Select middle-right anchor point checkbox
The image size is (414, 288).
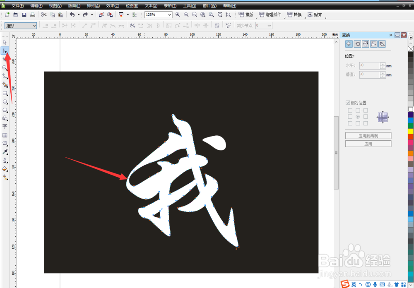366,117
